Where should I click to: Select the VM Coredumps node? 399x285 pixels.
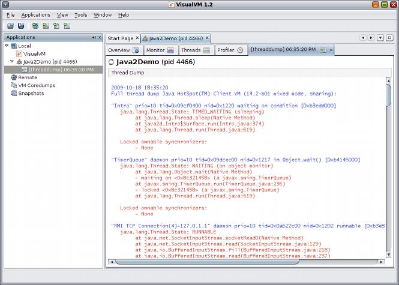click(37, 85)
